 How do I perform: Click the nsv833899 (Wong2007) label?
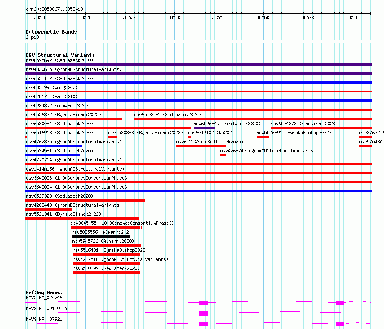(x=52, y=87)
